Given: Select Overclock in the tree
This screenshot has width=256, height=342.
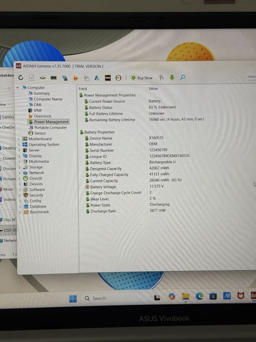Looking at the screenshot, I should click(40, 116).
